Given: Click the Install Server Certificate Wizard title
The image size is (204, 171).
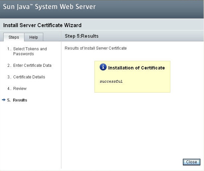Looking at the screenshot, I should (x=42, y=25).
